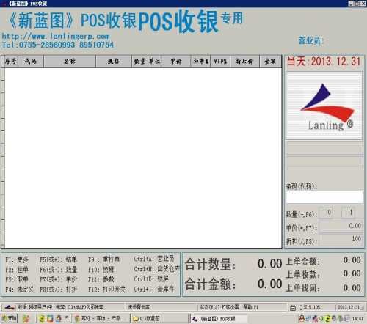
Task: Click the 数量 column header
Action: (x=139, y=62)
